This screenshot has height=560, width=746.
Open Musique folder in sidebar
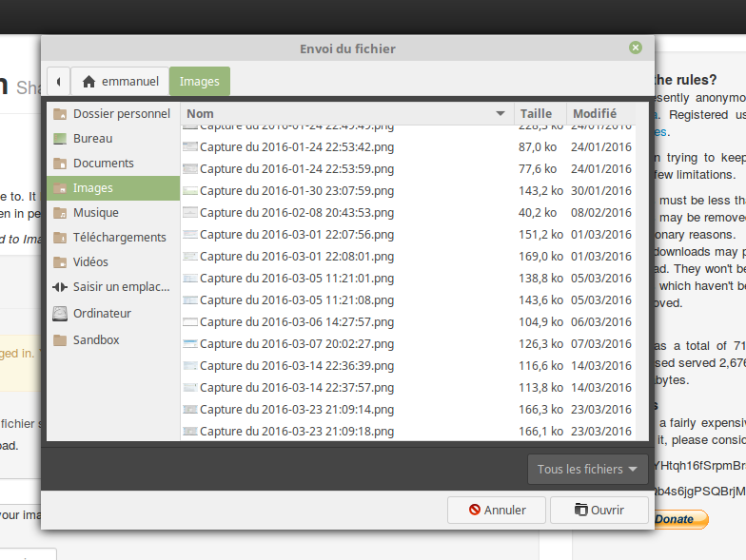click(x=113, y=213)
